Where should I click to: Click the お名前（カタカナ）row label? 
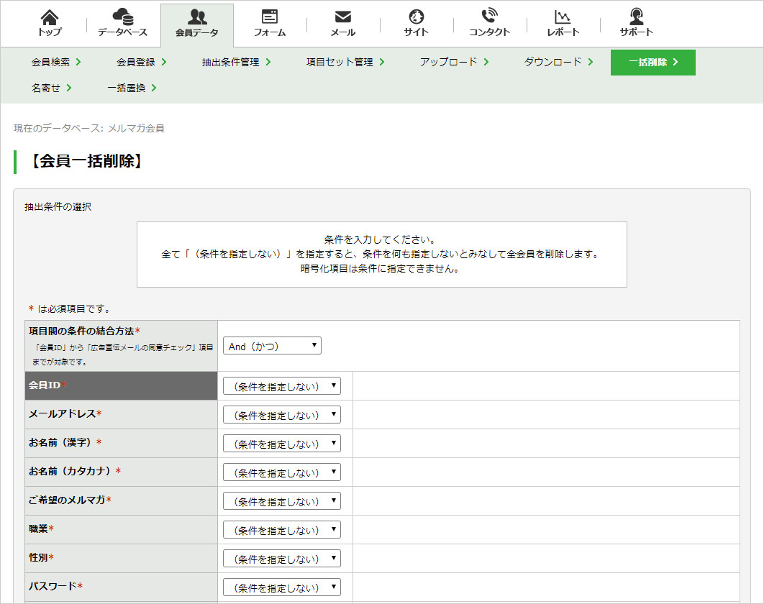(75, 472)
